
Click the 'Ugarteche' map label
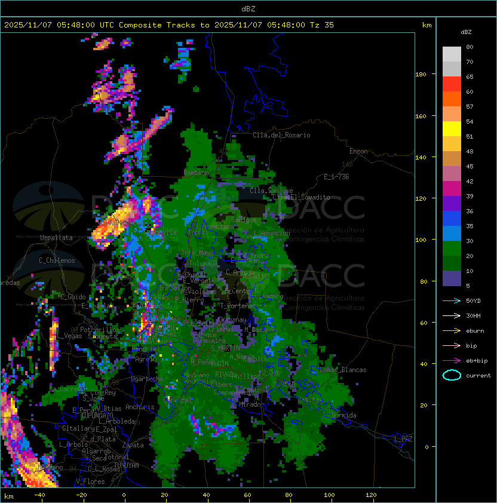(x=148, y=379)
